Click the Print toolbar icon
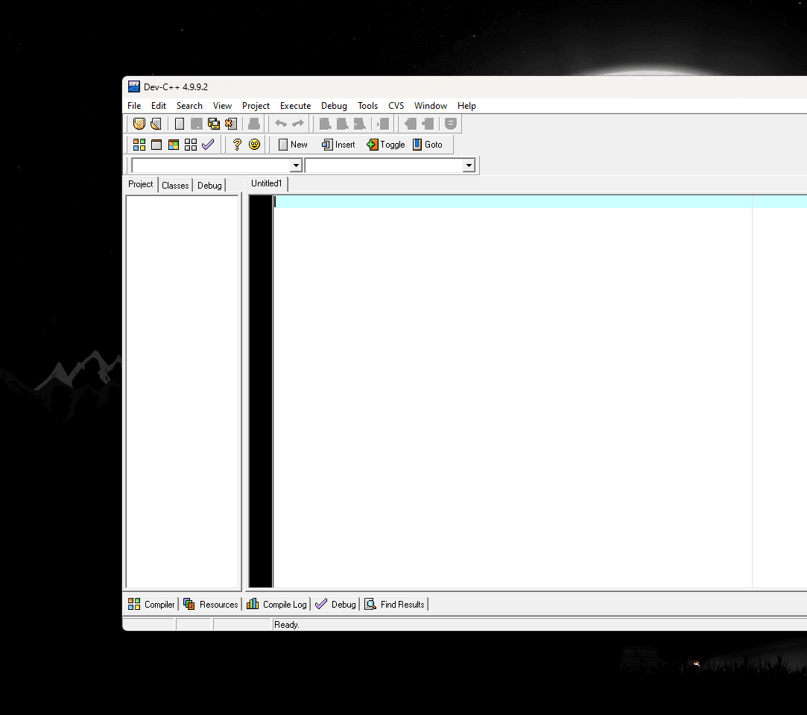 (254, 124)
